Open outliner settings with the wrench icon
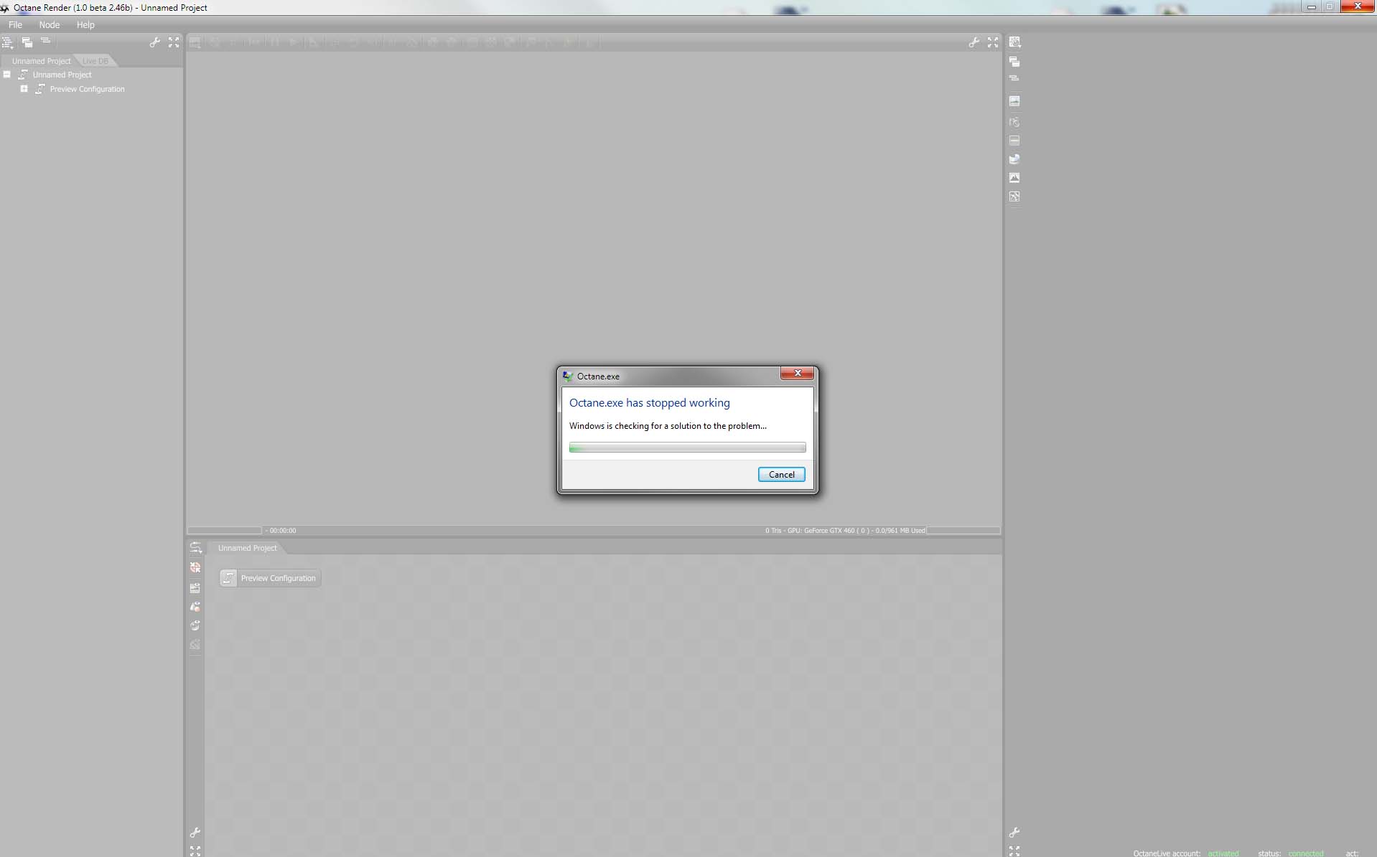Viewport: 1377px width, 857px height. point(154,42)
